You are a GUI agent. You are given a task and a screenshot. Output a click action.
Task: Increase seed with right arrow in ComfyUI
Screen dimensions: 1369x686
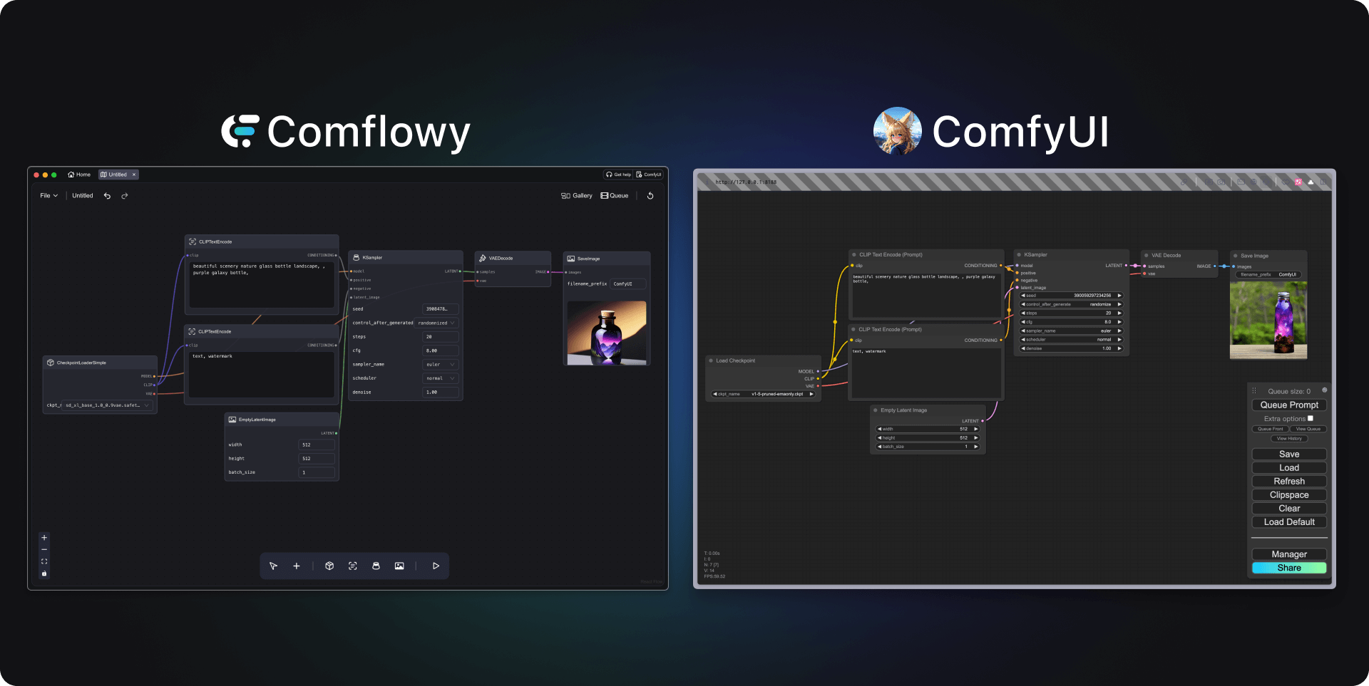click(1119, 296)
